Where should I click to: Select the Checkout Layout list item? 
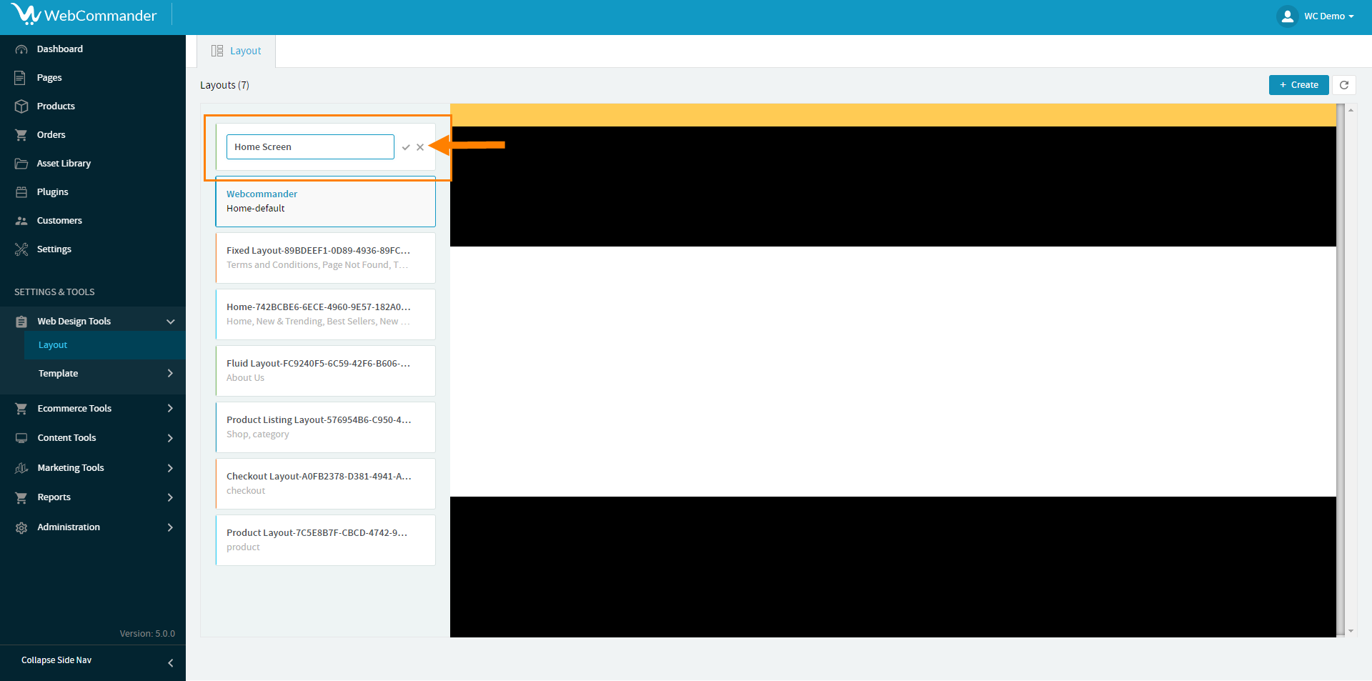(x=325, y=484)
